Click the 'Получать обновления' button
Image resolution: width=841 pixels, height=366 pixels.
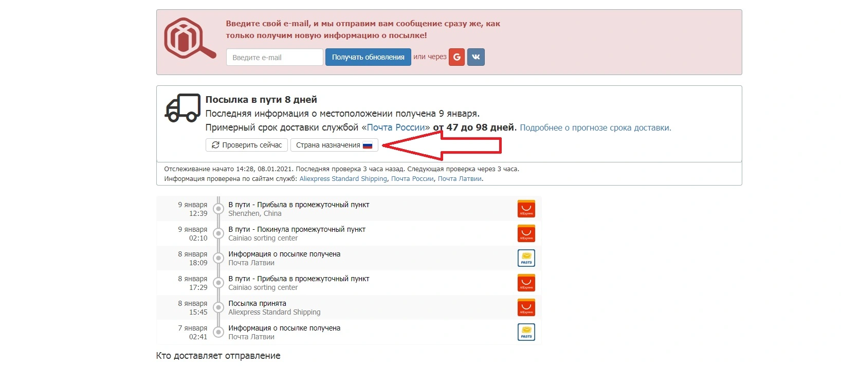(368, 57)
